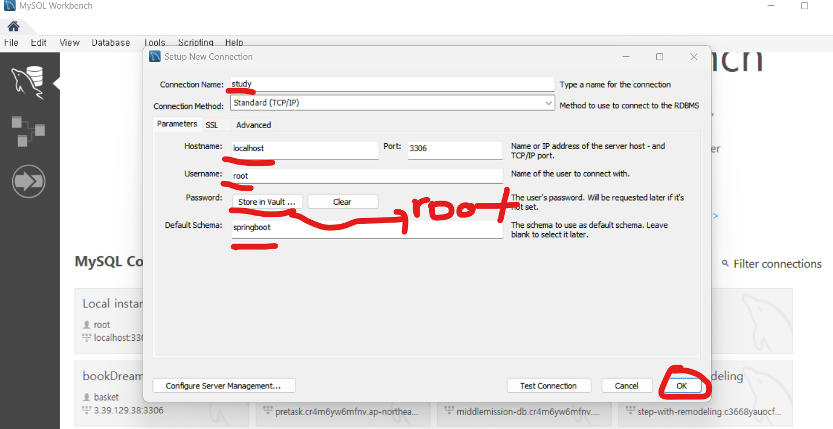The height and width of the screenshot is (429, 833).
Task: Confirm with the OK button
Action: click(682, 386)
